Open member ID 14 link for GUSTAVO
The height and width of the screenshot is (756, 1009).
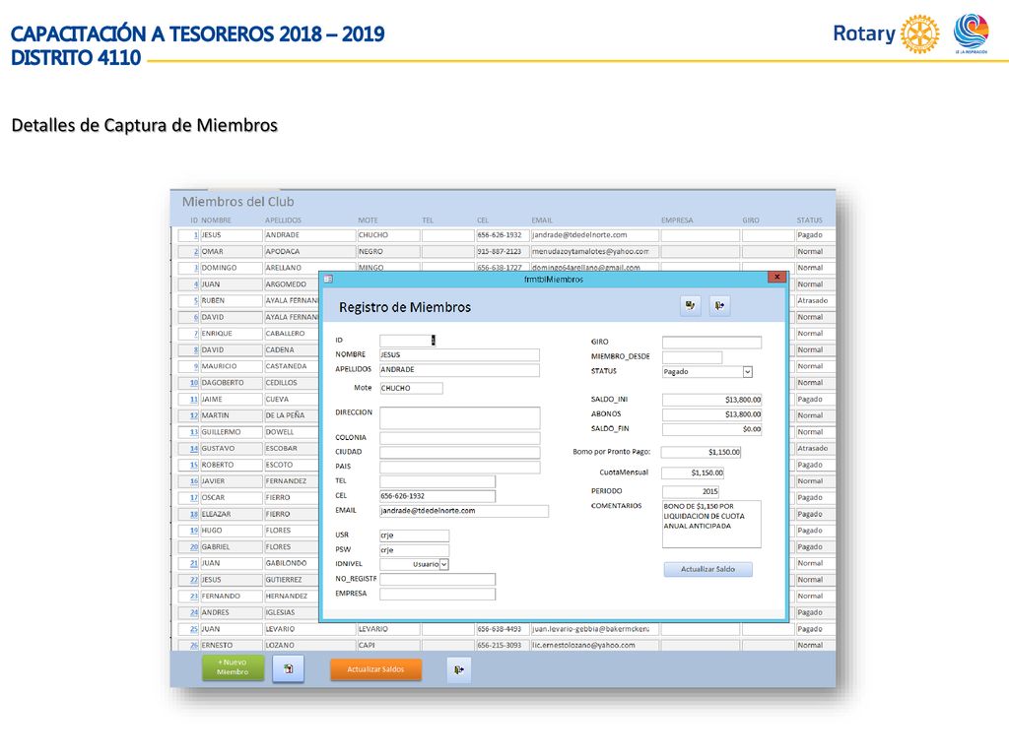(194, 449)
